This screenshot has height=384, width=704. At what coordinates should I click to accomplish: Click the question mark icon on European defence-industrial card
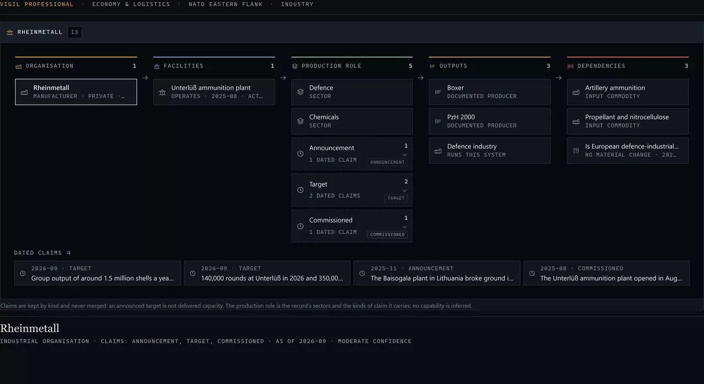pyautogui.click(x=576, y=151)
